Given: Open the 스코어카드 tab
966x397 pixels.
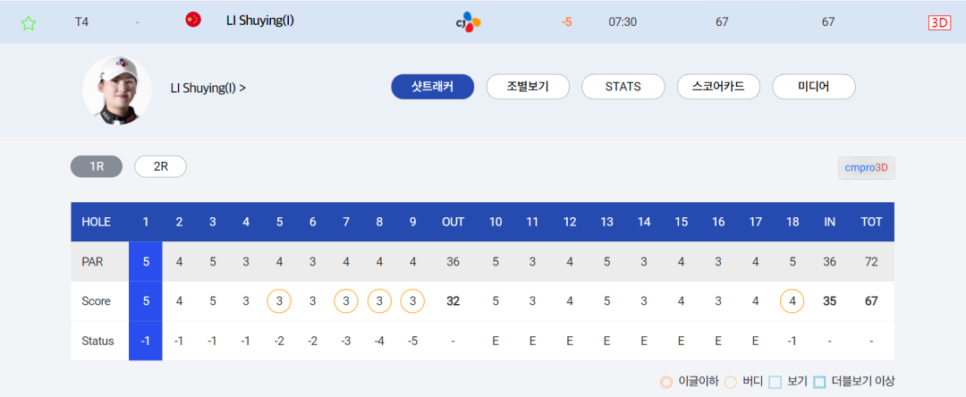Looking at the screenshot, I should [718, 87].
